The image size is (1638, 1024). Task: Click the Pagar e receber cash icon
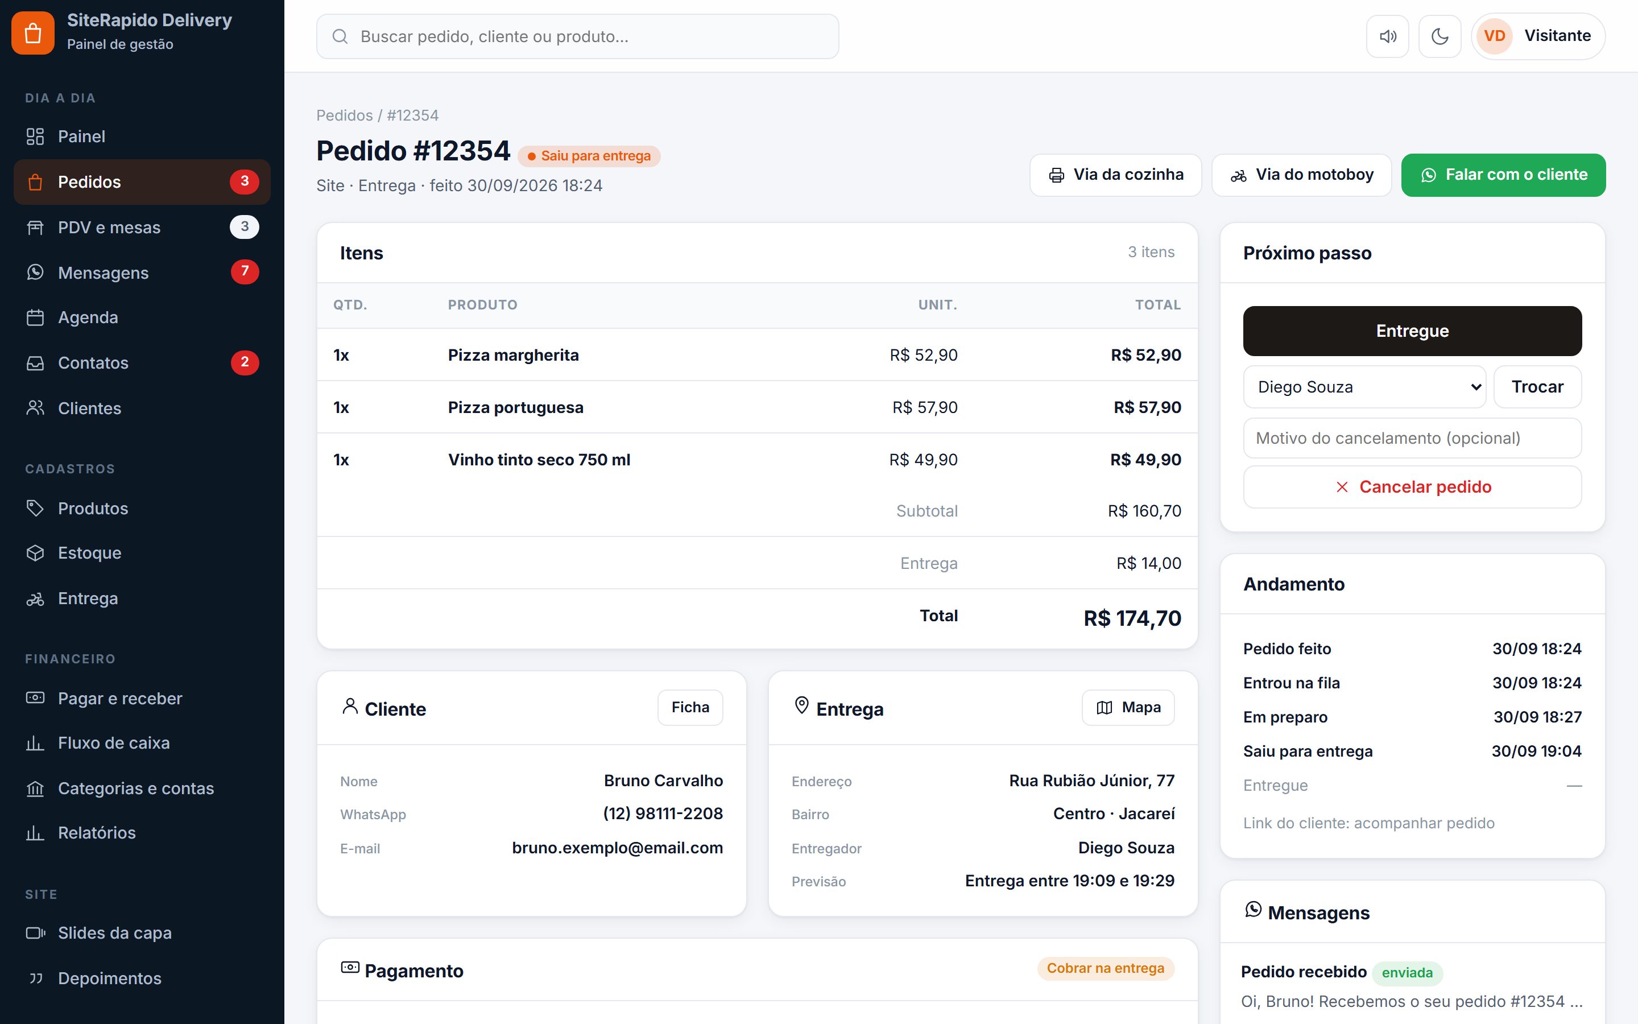click(35, 697)
